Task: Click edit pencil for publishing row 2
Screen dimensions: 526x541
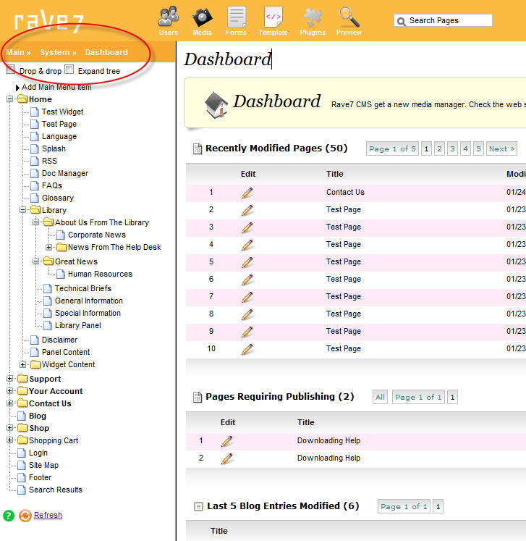Action: point(226,458)
